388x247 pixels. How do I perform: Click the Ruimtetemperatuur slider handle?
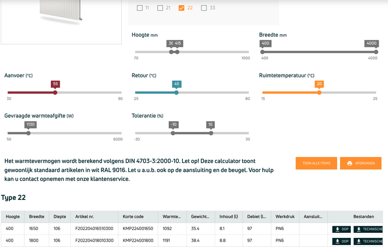click(x=320, y=93)
